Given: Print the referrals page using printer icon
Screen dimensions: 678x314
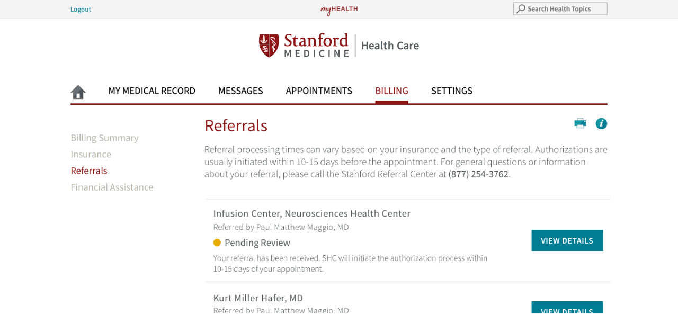Looking at the screenshot, I should tap(580, 123).
